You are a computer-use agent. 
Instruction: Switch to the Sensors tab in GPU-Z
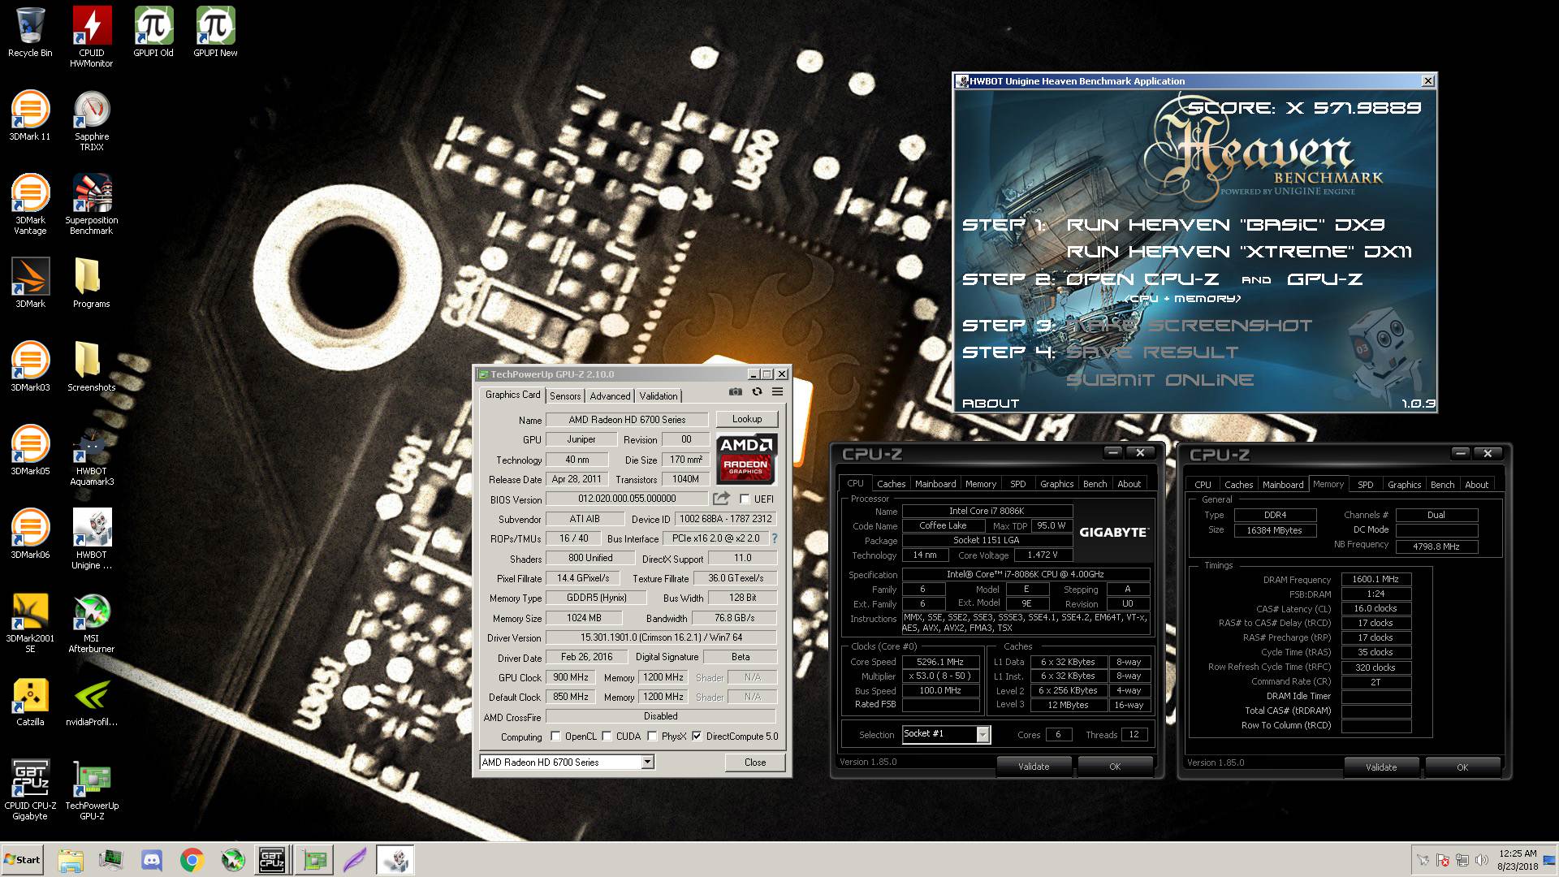point(565,396)
